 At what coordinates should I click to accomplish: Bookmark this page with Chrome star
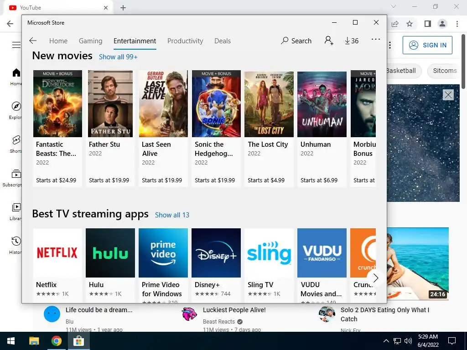(410, 24)
